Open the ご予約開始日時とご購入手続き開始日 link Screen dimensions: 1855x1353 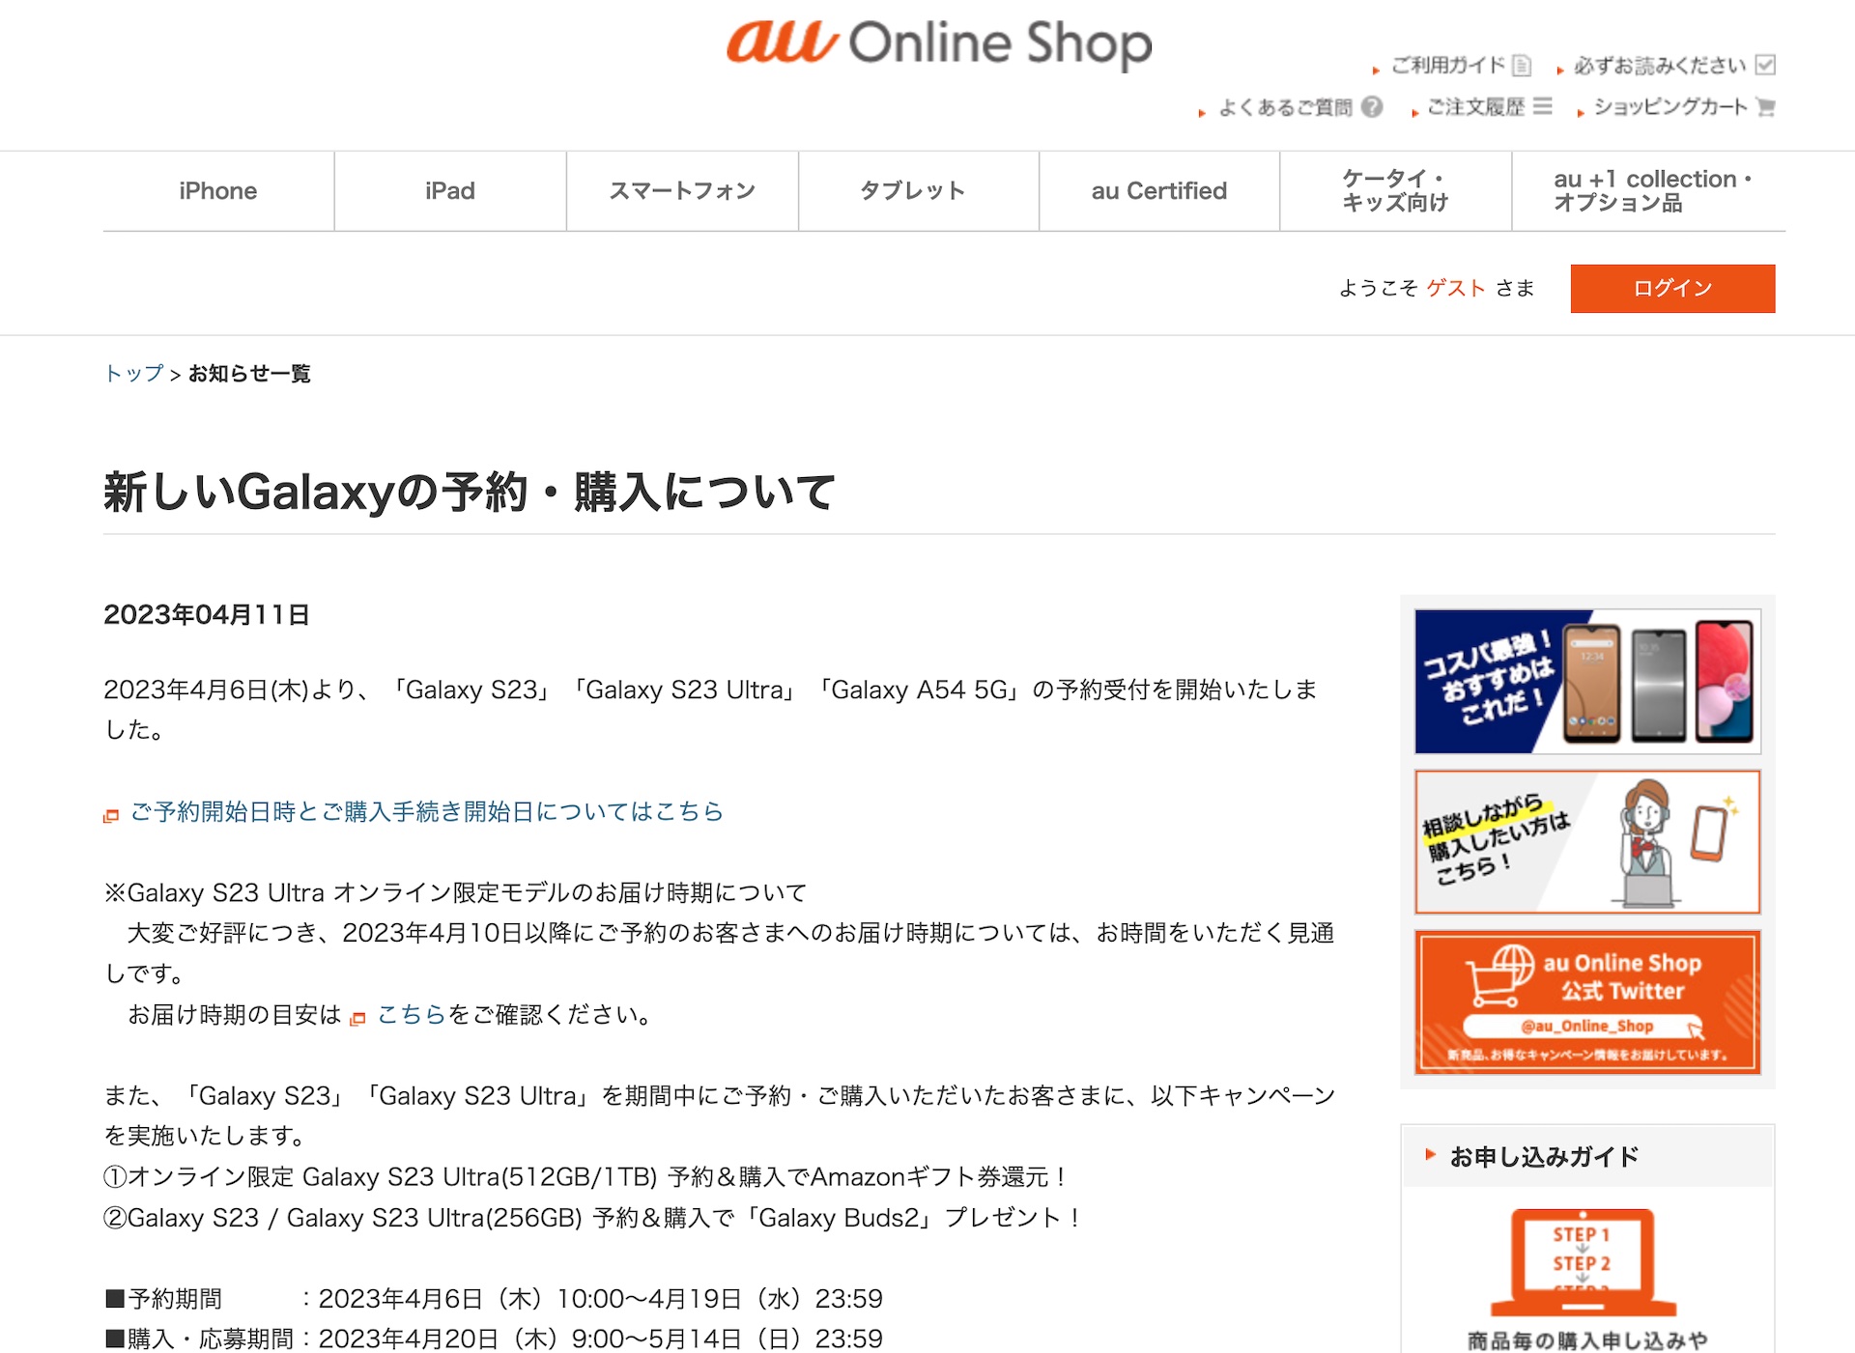coord(426,811)
